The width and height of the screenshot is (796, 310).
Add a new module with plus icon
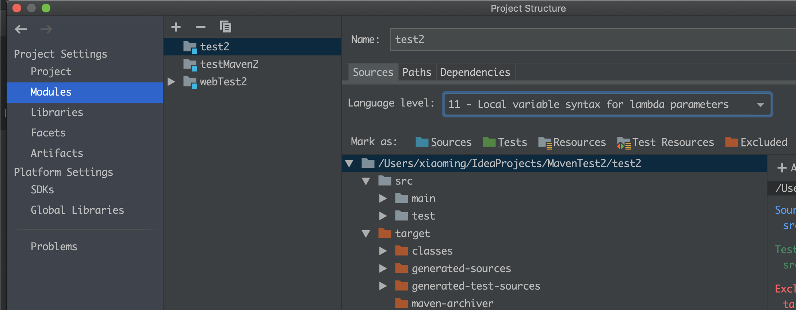tap(176, 27)
